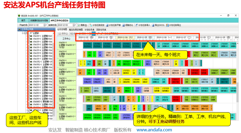
Task: Switch to the 采集器时段动作间隙 tab
Action: [39, 20]
